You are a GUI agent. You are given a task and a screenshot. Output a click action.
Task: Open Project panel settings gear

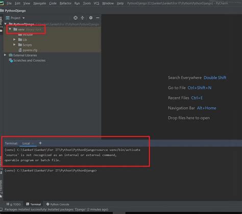coord(91,18)
